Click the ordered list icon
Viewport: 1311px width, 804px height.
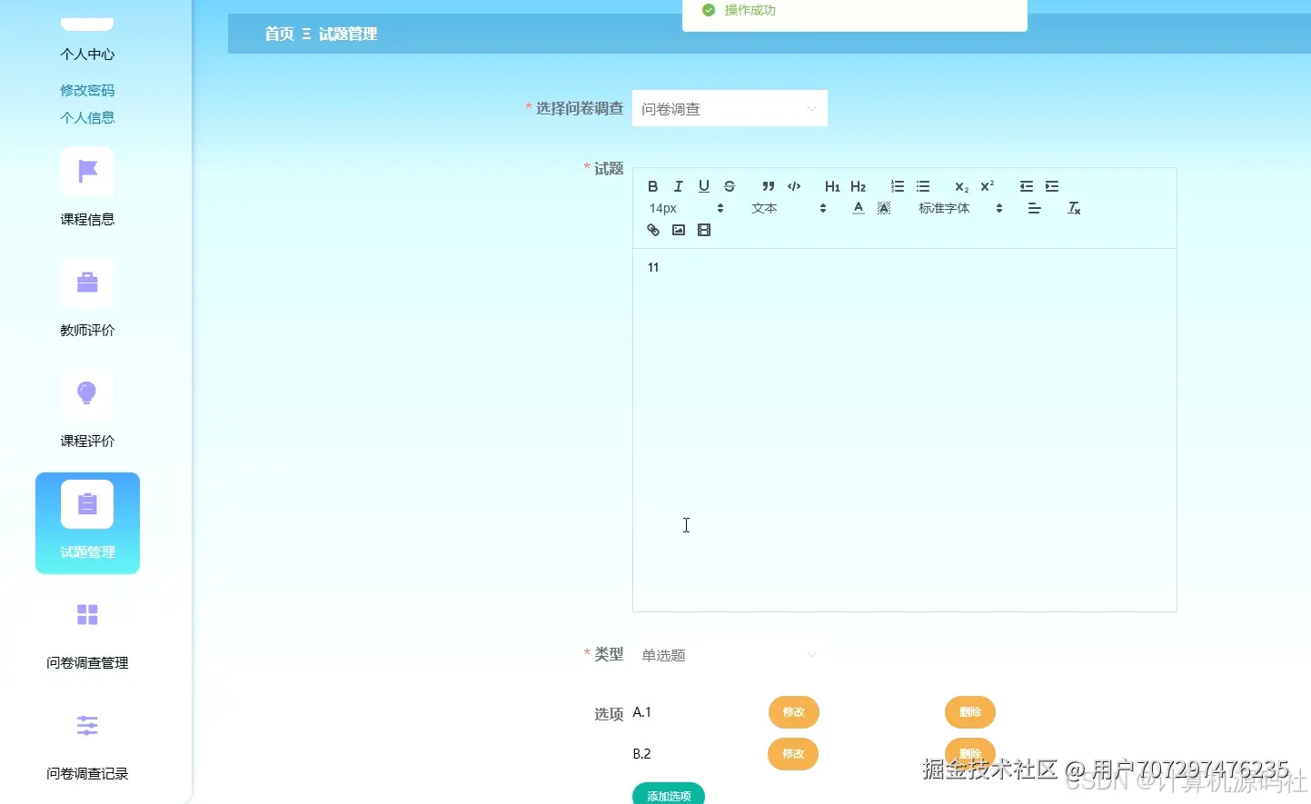(x=897, y=186)
